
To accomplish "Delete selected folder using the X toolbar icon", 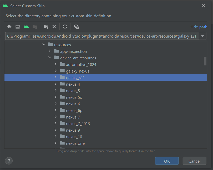I will 54,27.
